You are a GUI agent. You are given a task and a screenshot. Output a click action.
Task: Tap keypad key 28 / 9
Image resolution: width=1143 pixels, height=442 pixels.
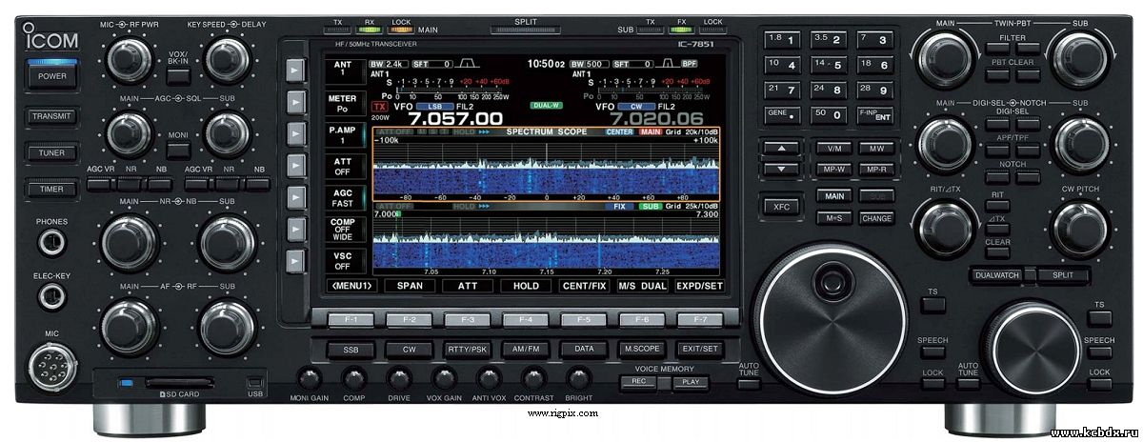coord(875,90)
